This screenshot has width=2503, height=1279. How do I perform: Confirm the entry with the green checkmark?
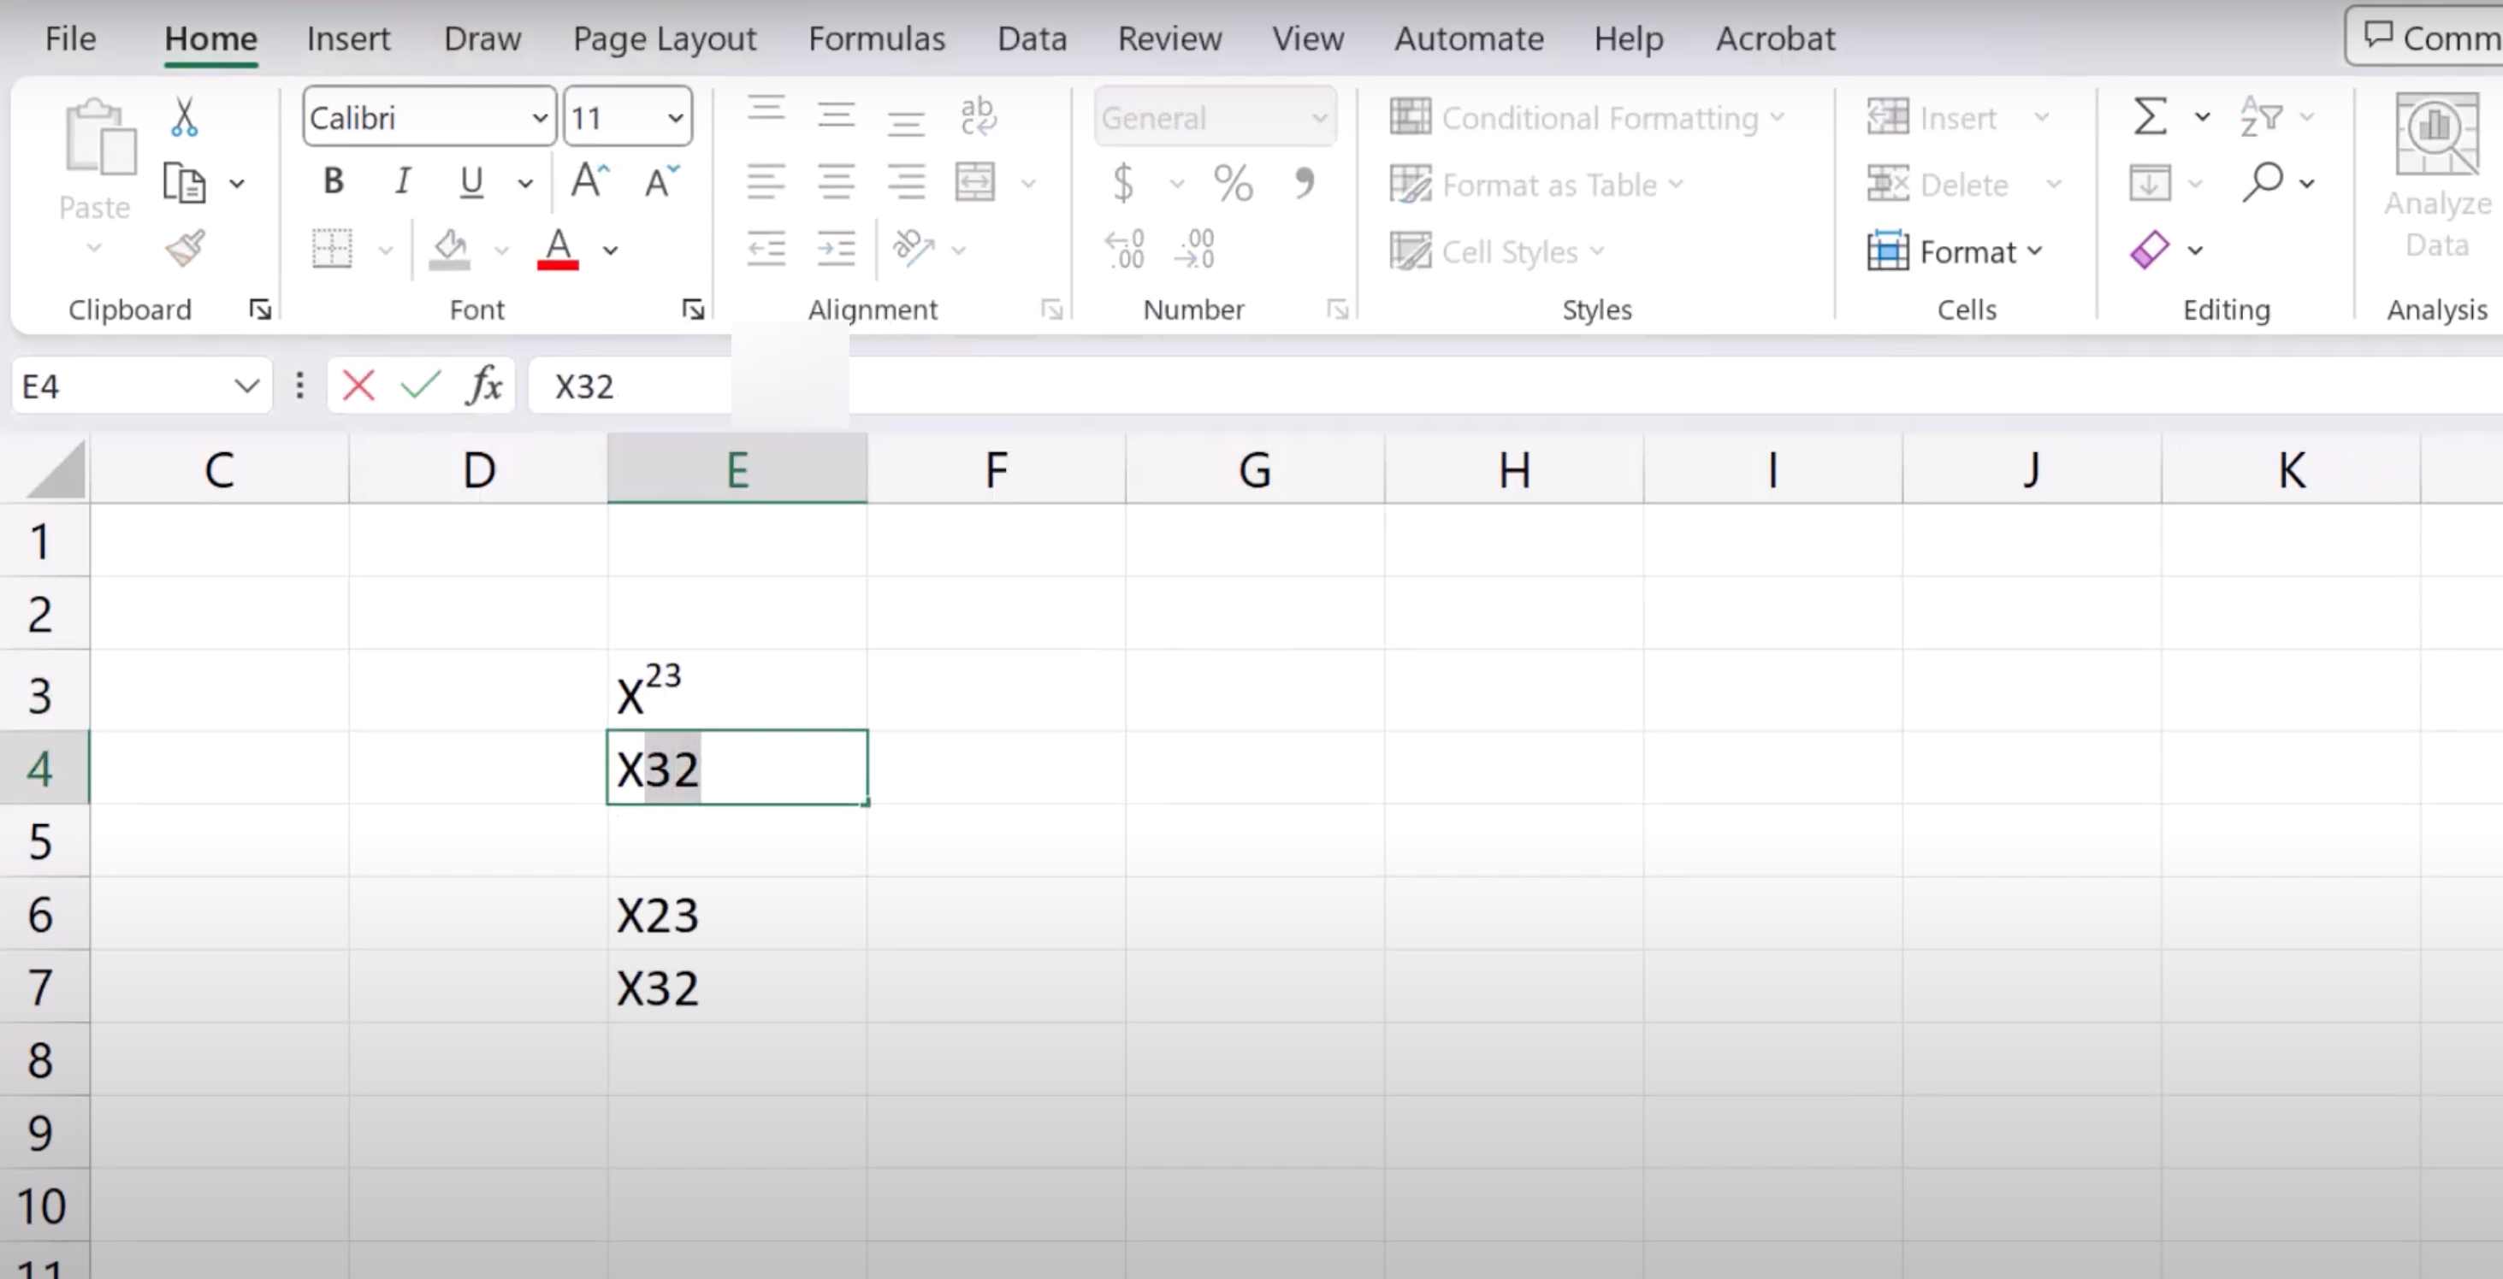(x=421, y=386)
